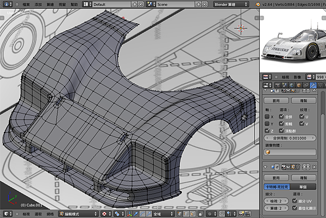Collapse the subdivision modifier panel triangle
This screenshot has width=326, height=218.
[266, 168]
